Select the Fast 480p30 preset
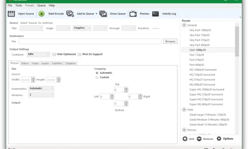The width and height of the screenshot is (248, 149). [x=196, y=65]
